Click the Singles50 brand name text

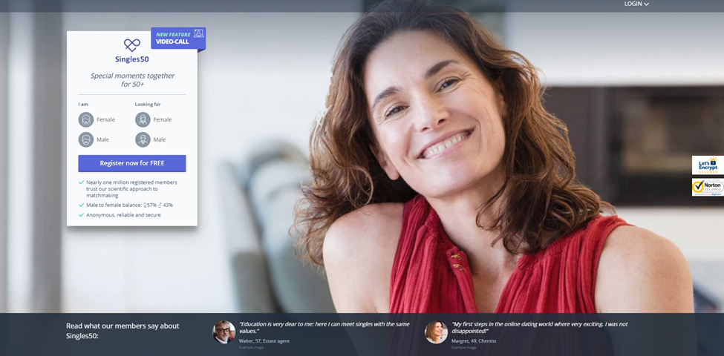131,59
